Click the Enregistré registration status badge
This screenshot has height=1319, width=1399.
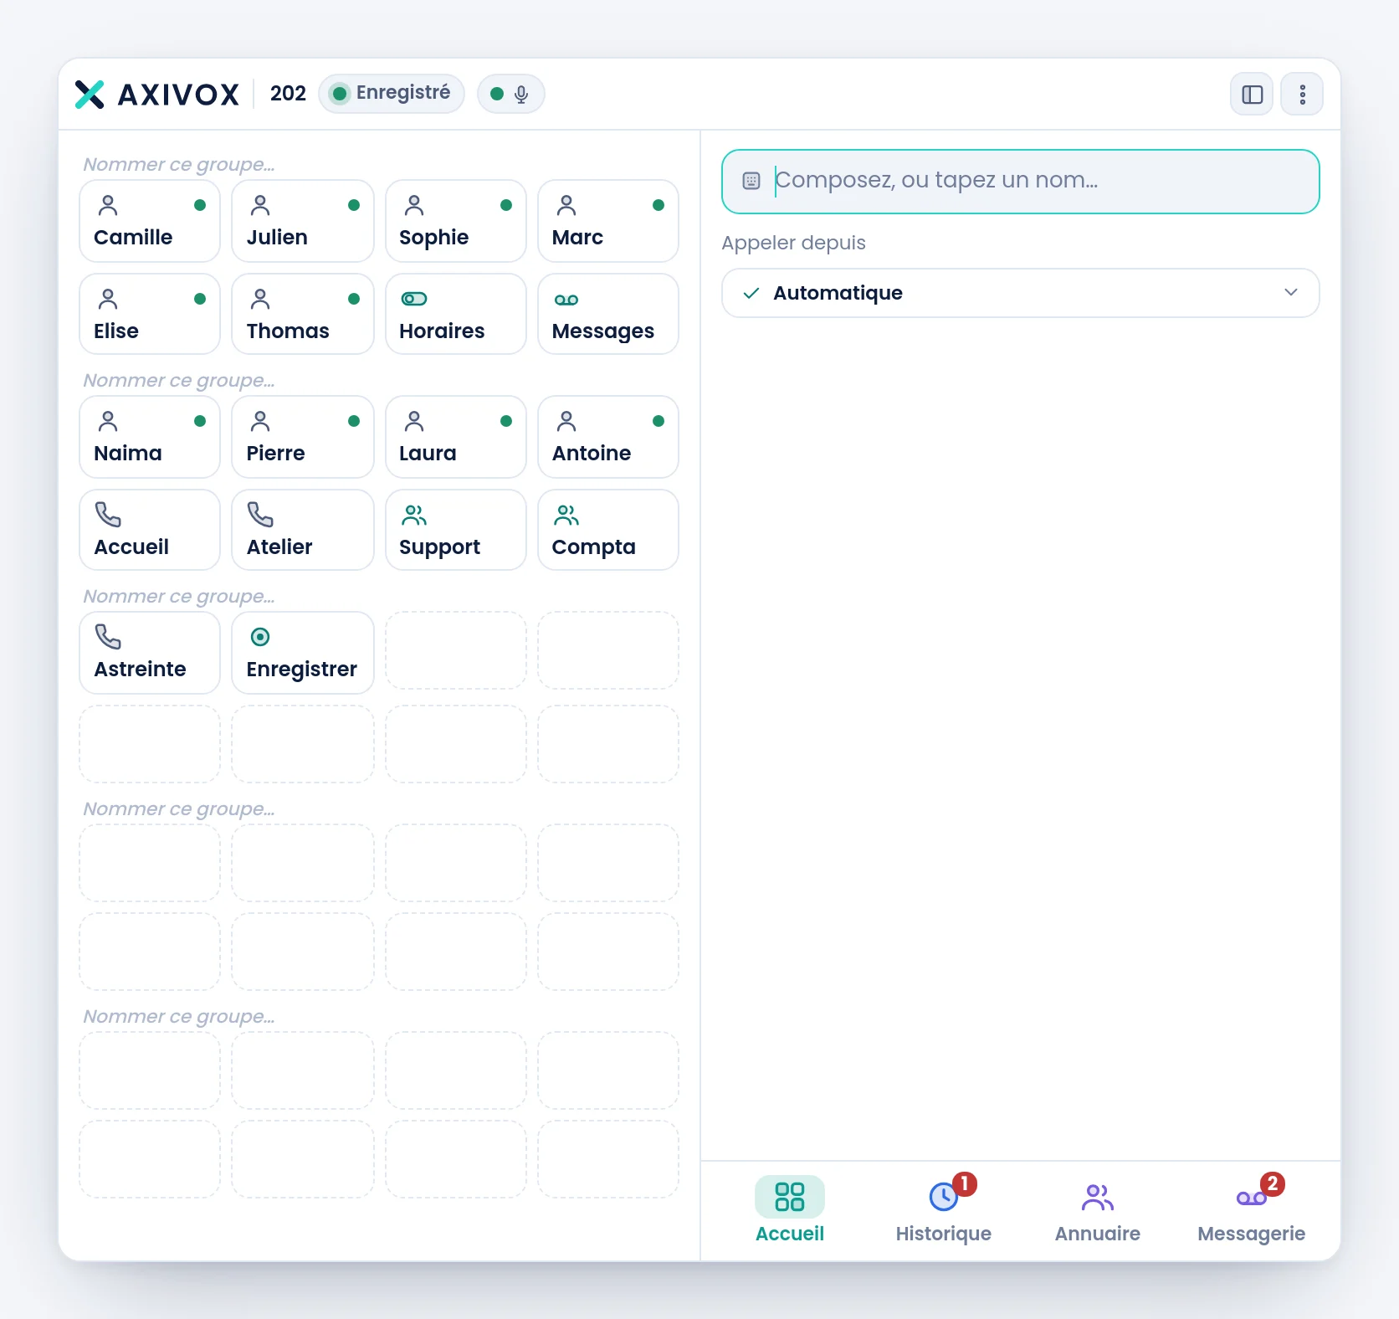(x=392, y=94)
